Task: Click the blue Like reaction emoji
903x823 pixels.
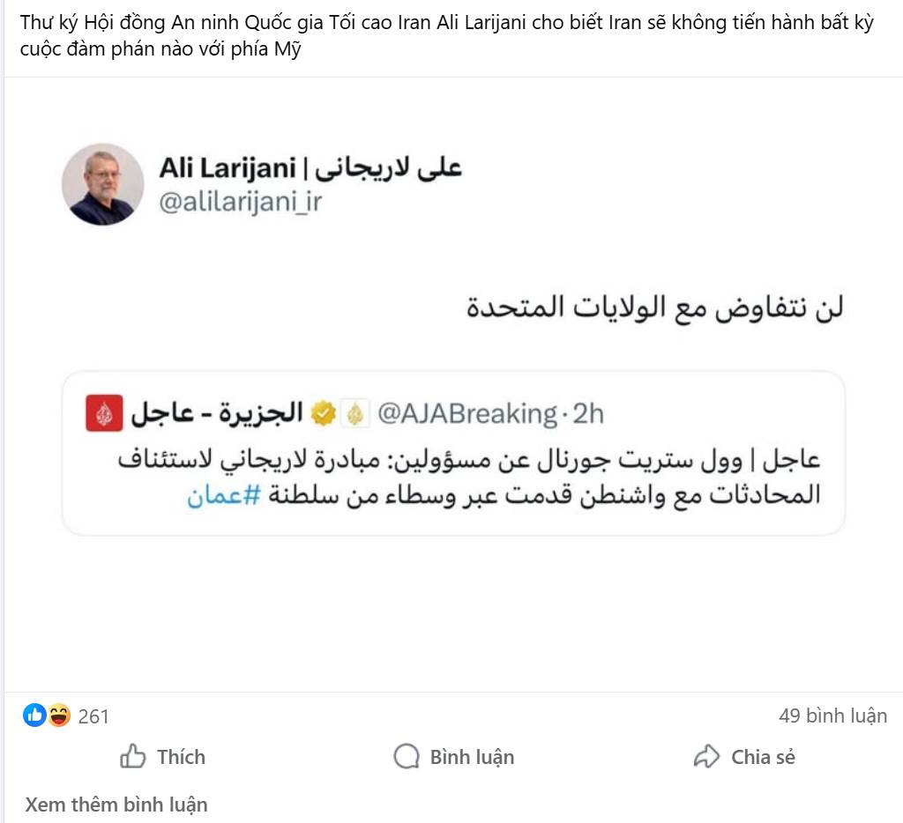Action: coord(34,715)
